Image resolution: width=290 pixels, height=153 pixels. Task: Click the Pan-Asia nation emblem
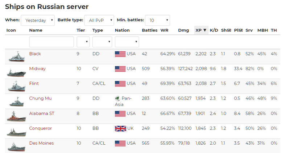click(x=117, y=98)
